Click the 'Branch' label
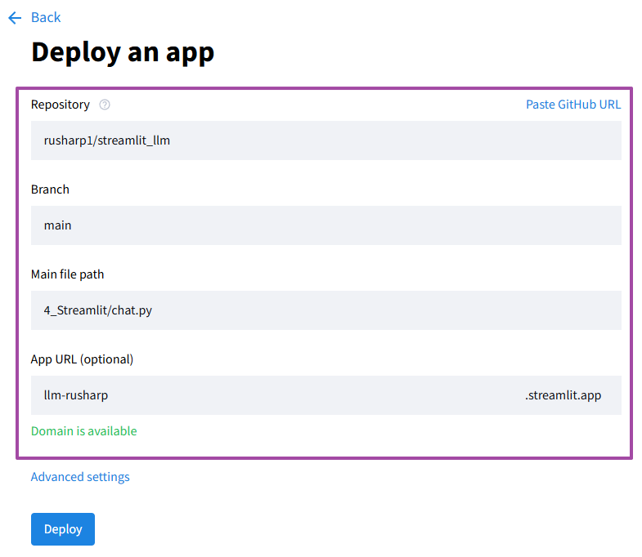The width and height of the screenshot is (642, 557). point(50,189)
